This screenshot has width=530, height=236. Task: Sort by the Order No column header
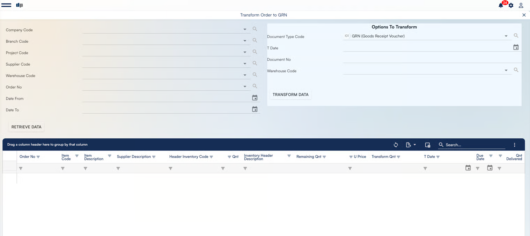point(27,157)
